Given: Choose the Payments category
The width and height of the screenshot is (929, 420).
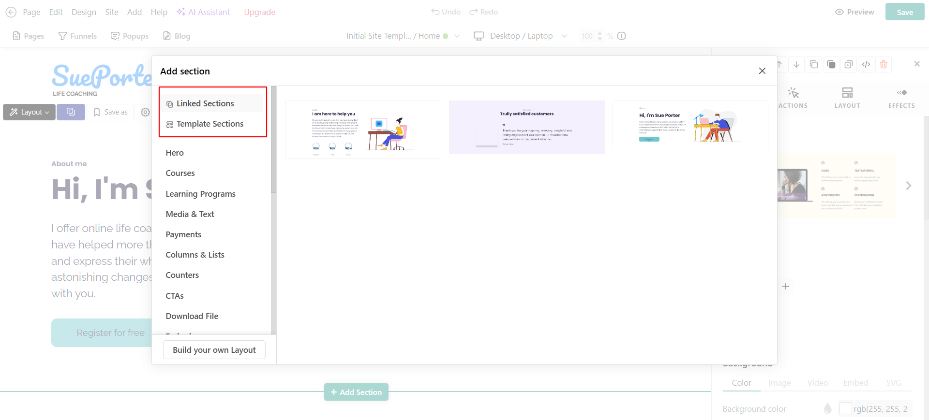Looking at the screenshot, I should 183,234.
